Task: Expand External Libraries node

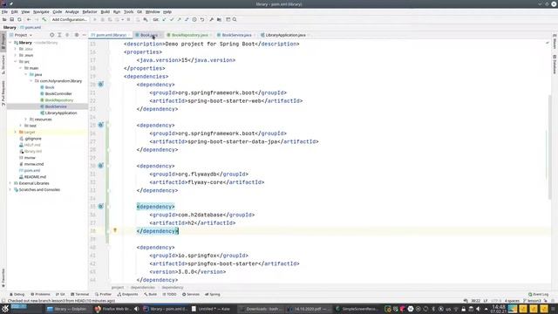Action: tap(10, 183)
